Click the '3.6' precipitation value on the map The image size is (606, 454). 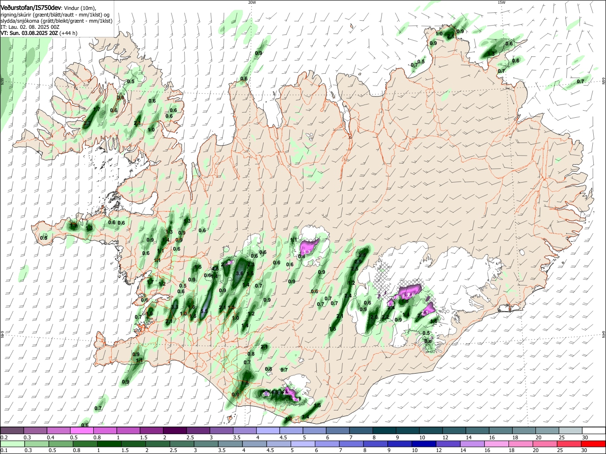pos(240,273)
